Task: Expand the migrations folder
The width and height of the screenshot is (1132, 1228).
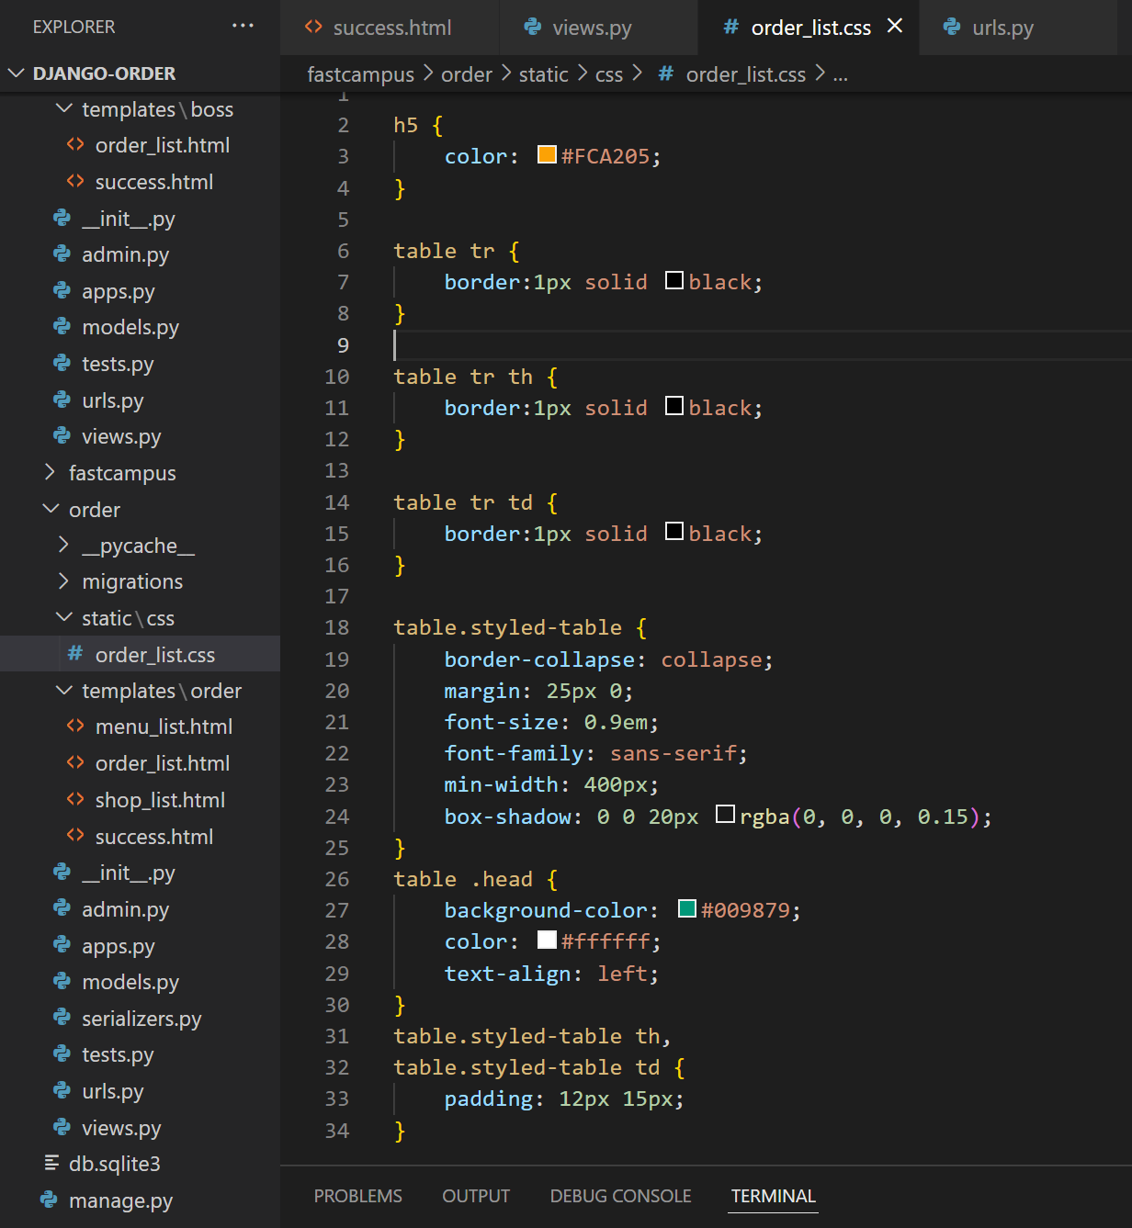Action: [x=63, y=580]
